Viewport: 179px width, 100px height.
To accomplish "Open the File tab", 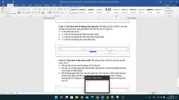I will pos(3,5).
